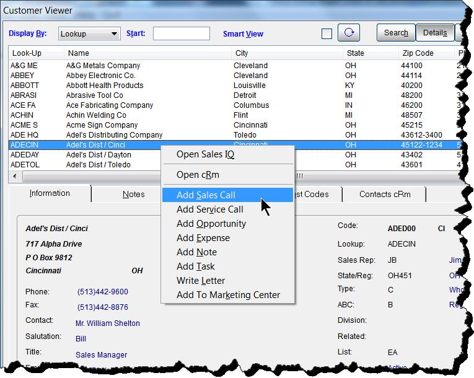Click fax number (513)442-8876

pos(102,307)
